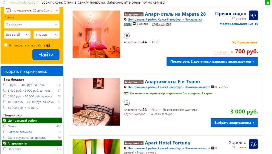
Task: Open the '1 номер' rooms dropdown
Action: [x=47, y=35]
